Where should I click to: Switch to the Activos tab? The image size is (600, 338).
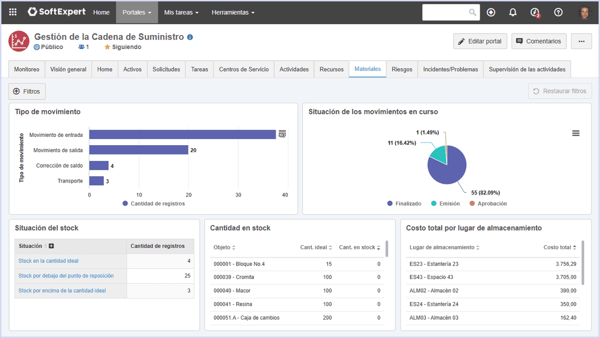(x=132, y=69)
